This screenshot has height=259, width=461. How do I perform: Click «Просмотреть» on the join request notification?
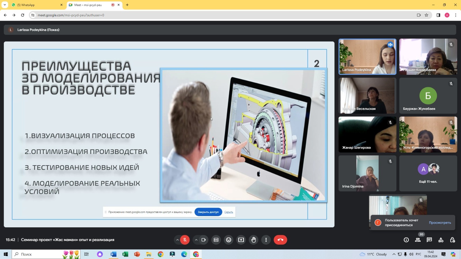click(x=440, y=222)
